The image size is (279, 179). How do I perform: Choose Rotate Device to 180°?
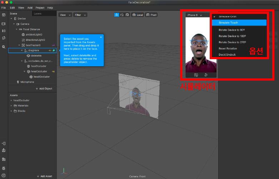tap(239, 36)
